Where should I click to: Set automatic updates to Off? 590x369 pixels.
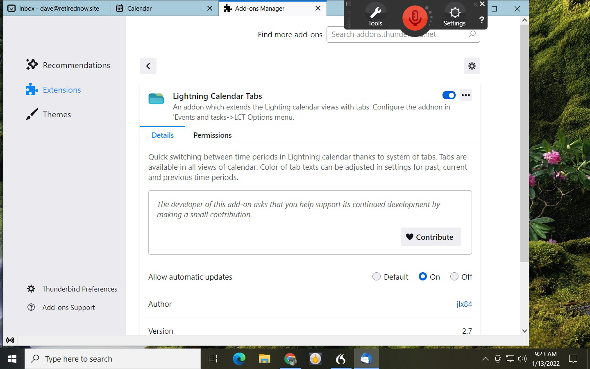click(454, 277)
